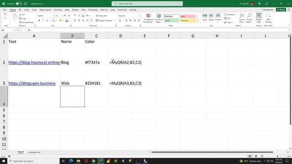Screen dimensions: 292x164
Task: Click Decrease Font Size icon
Action: pyautogui.click(x=69, y=15)
